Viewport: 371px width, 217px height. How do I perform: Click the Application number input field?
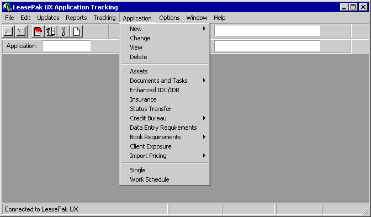(x=66, y=46)
